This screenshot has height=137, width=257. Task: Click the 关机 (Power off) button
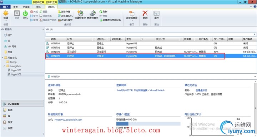point(34,12)
